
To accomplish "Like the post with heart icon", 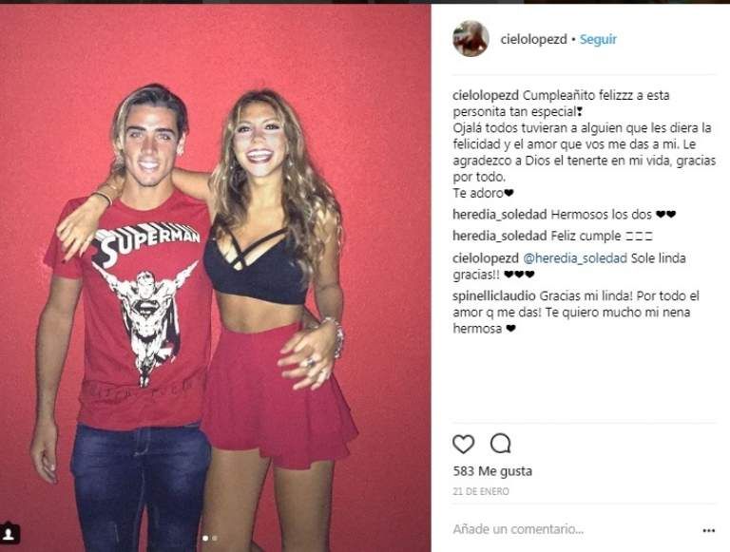I will coord(463,444).
